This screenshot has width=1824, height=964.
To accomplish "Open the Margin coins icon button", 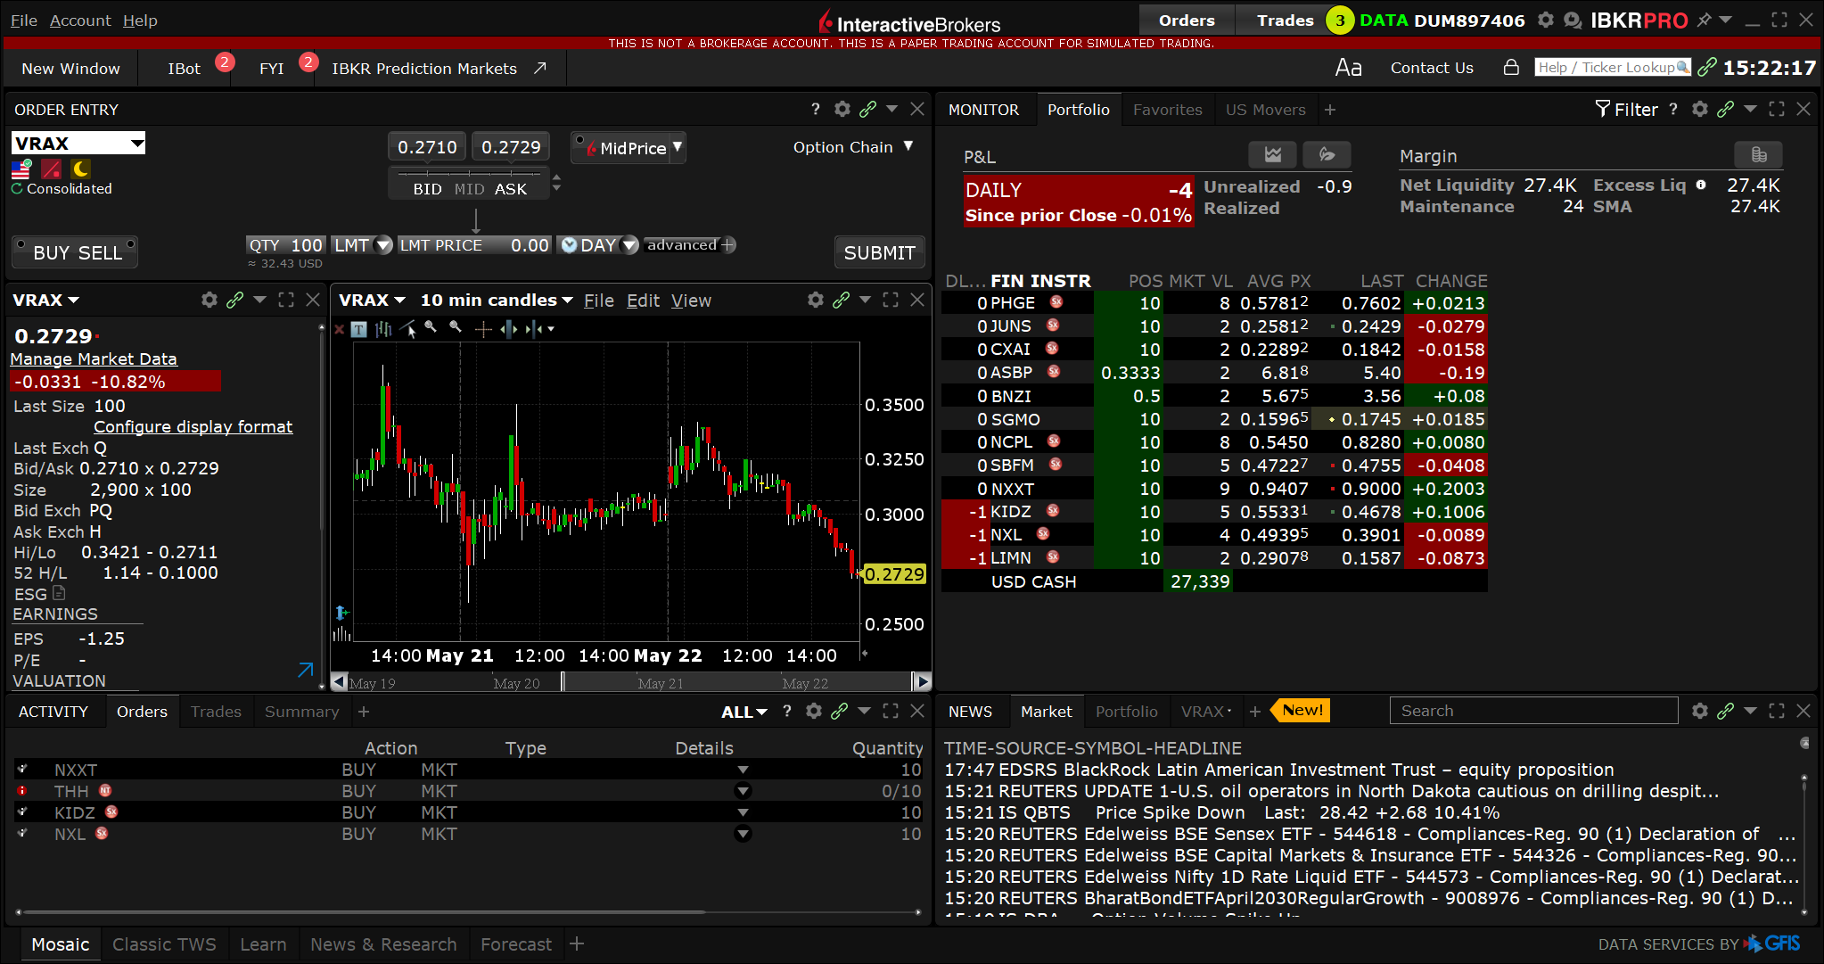I will coord(1758,155).
